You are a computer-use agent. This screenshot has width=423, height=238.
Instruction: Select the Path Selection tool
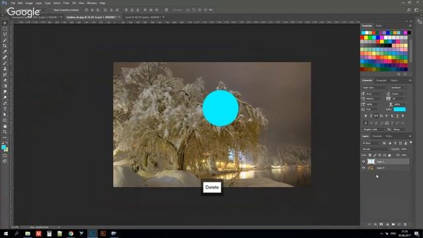click(5, 114)
